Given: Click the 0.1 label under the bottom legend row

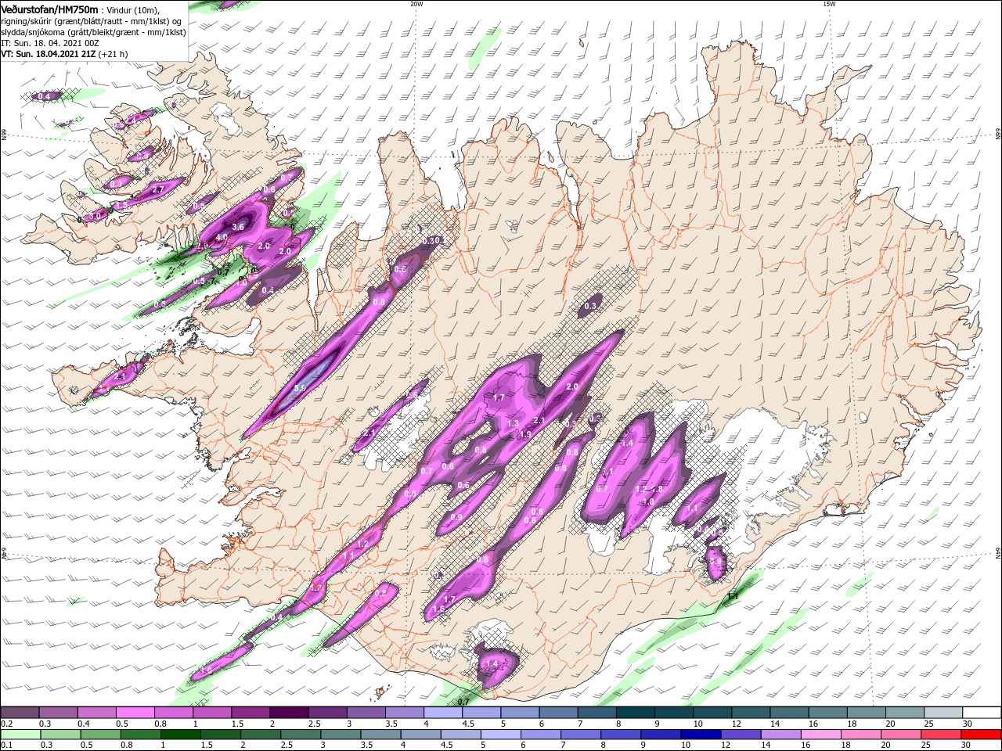Looking at the screenshot, I should point(5,746).
